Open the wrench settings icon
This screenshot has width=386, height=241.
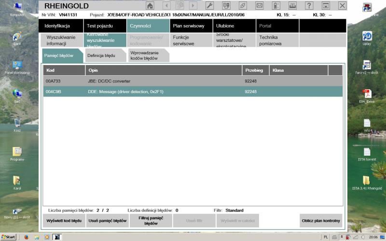pyautogui.click(x=209, y=6)
